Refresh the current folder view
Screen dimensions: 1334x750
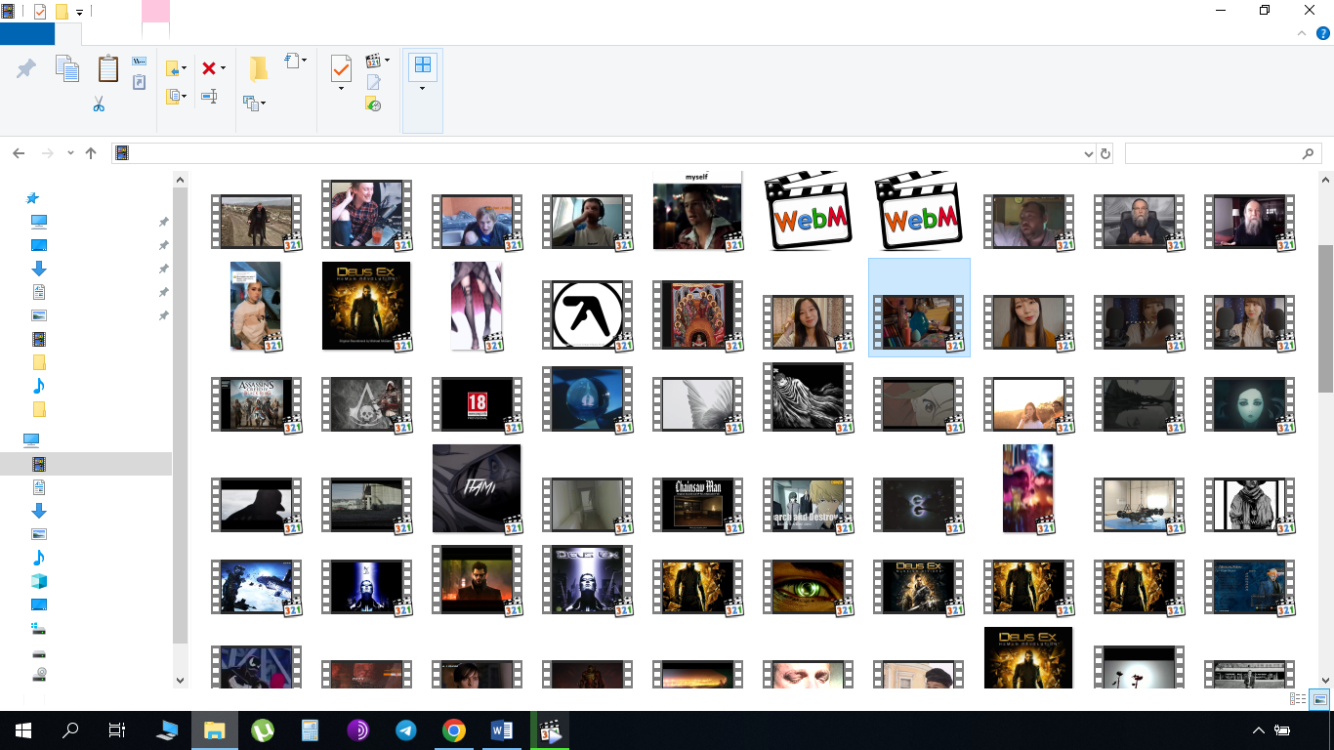[1105, 153]
